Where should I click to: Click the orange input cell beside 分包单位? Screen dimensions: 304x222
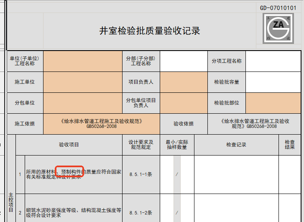pyautogui.click(x=82, y=103)
